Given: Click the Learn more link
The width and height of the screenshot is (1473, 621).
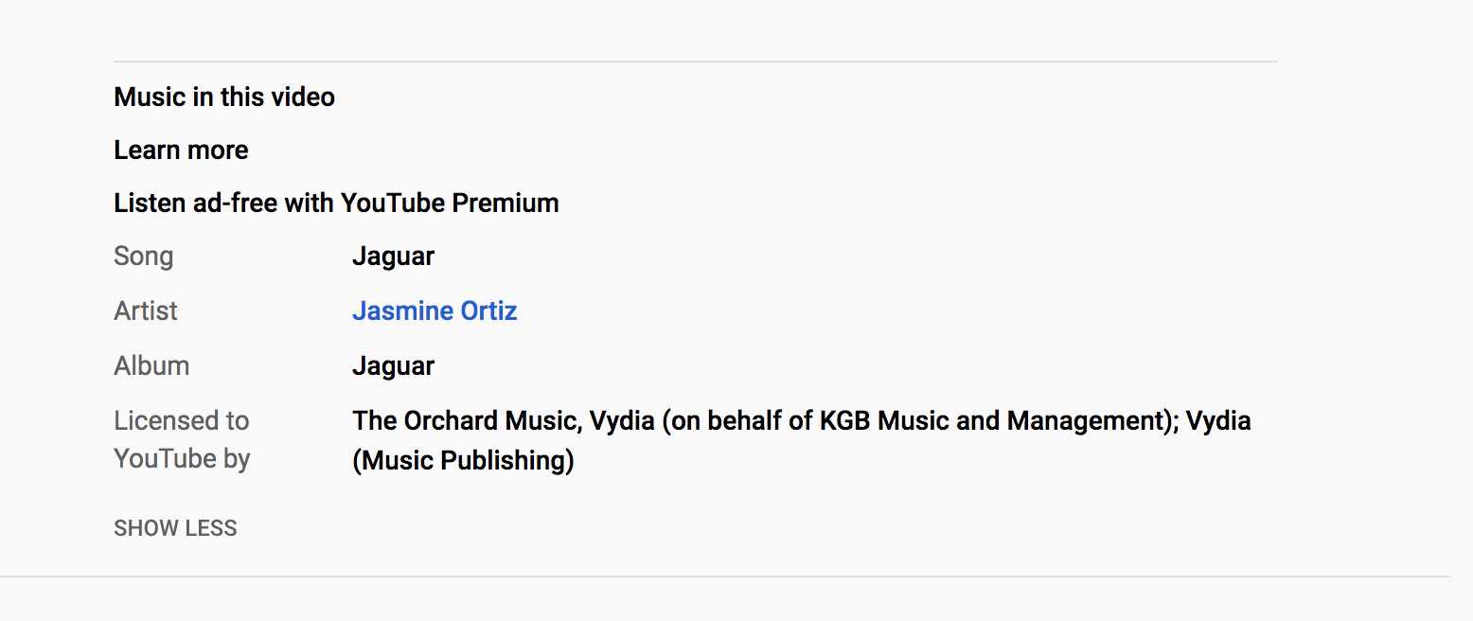Looking at the screenshot, I should tap(181, 150).
